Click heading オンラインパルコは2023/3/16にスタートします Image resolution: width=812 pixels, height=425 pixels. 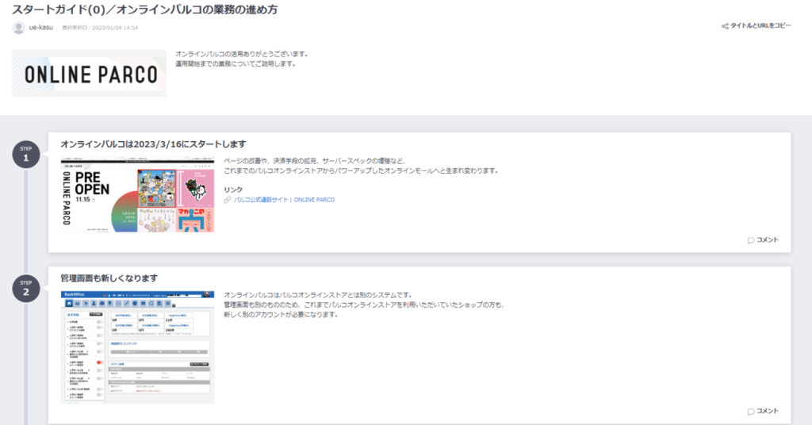coord(153,144)
